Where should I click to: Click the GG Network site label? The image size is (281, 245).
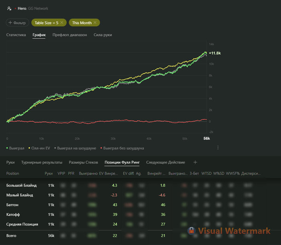[x=38, y=8]
